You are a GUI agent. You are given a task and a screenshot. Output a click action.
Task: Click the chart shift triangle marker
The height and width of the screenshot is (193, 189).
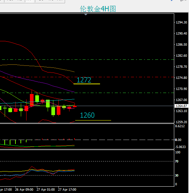[x=86, y=14]
